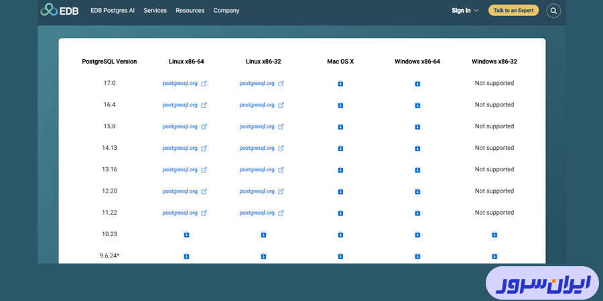This screenshot has height=301, width=603.
Task: Open postgresql.org link for 12.20 Linux x86-64
Action: tap(185, 191)
